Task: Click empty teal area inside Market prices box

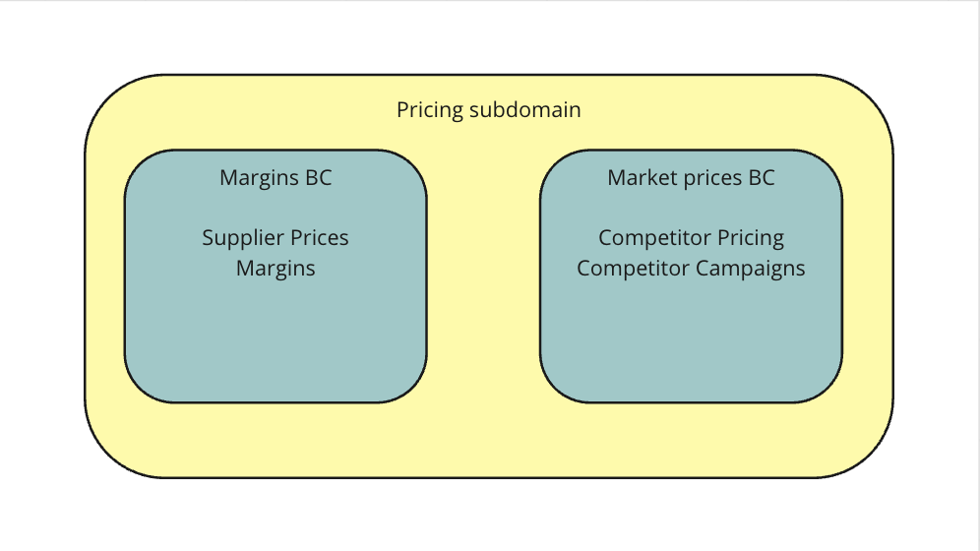Action: [691, 339]
